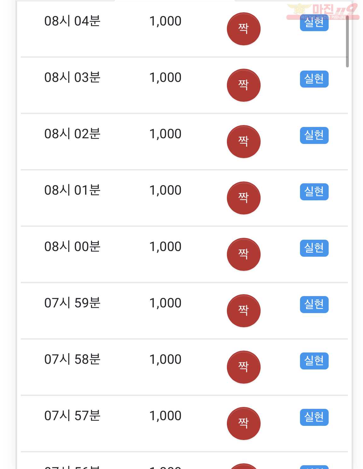This screenshot has width=363, height=469.
Task: Select the red 짝 badge in the 07시 59분 row
Action: pos(244,311)
